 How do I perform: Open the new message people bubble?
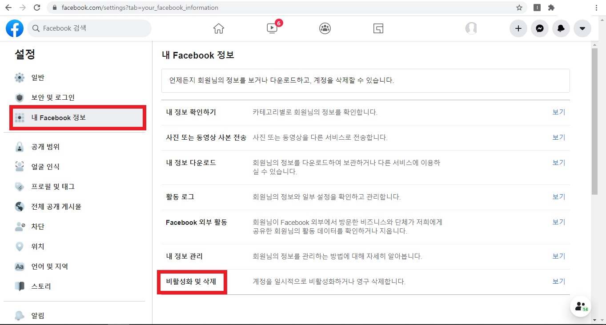581,306
